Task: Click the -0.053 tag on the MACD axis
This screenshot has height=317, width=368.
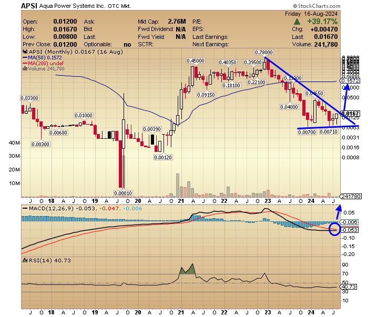Action: point(349,230)
